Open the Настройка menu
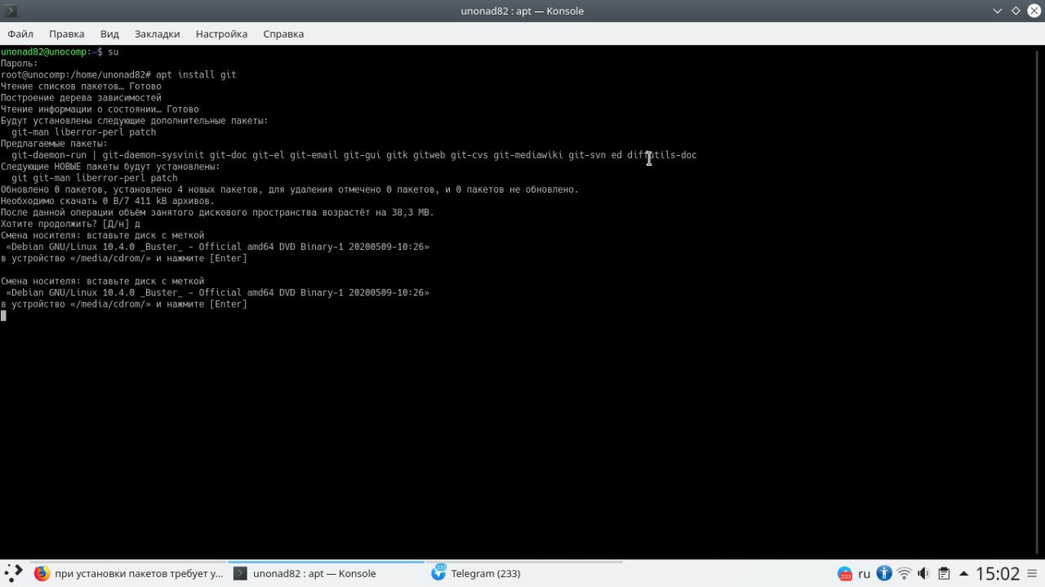 tap(221, 33)
